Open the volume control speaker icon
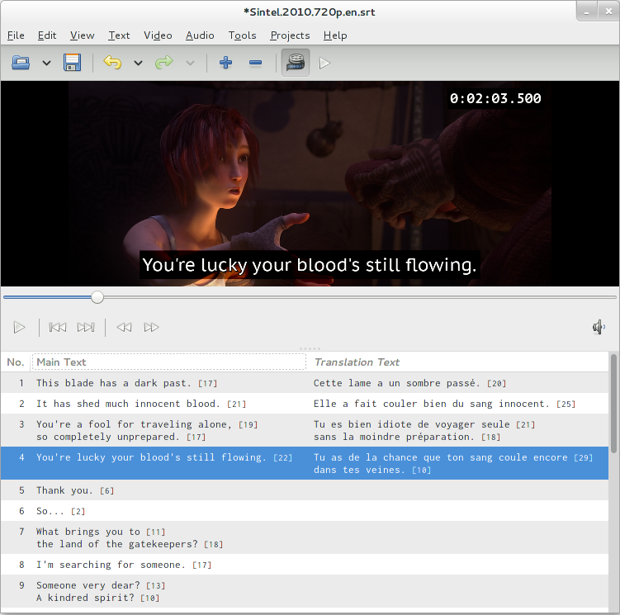 (599, 327)
